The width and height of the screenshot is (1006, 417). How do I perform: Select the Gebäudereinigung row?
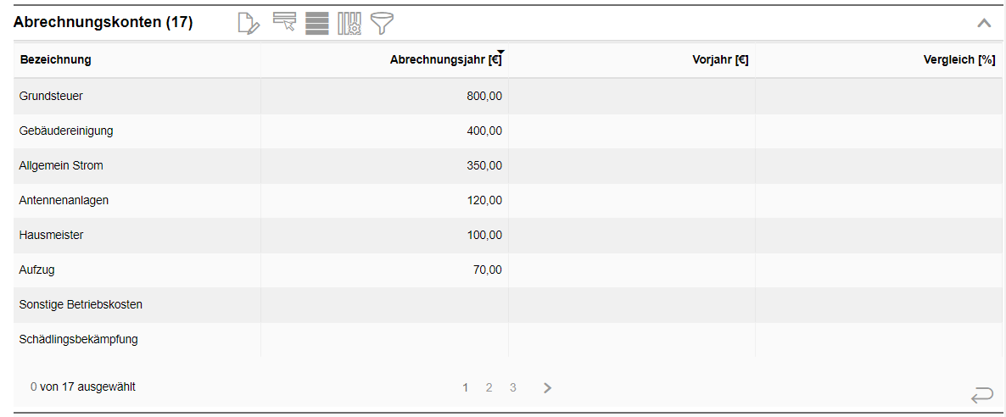507,131
